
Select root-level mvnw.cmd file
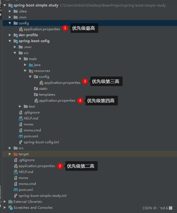pos(27,184)
